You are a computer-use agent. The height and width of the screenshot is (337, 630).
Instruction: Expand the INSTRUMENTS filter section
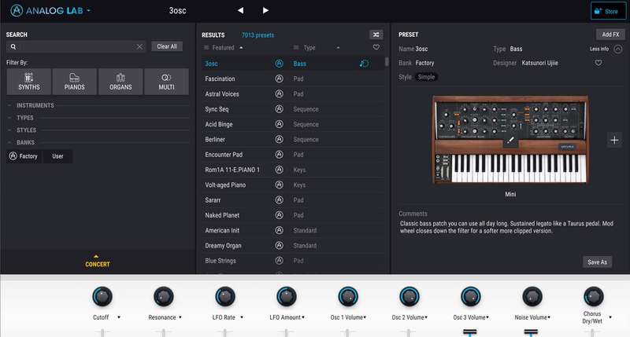click(x=35, y=104)
